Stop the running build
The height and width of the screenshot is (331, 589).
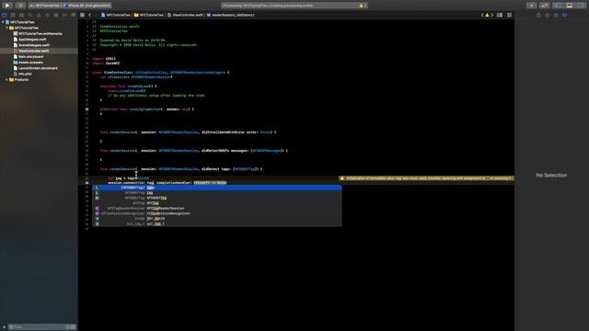(20, 6)
